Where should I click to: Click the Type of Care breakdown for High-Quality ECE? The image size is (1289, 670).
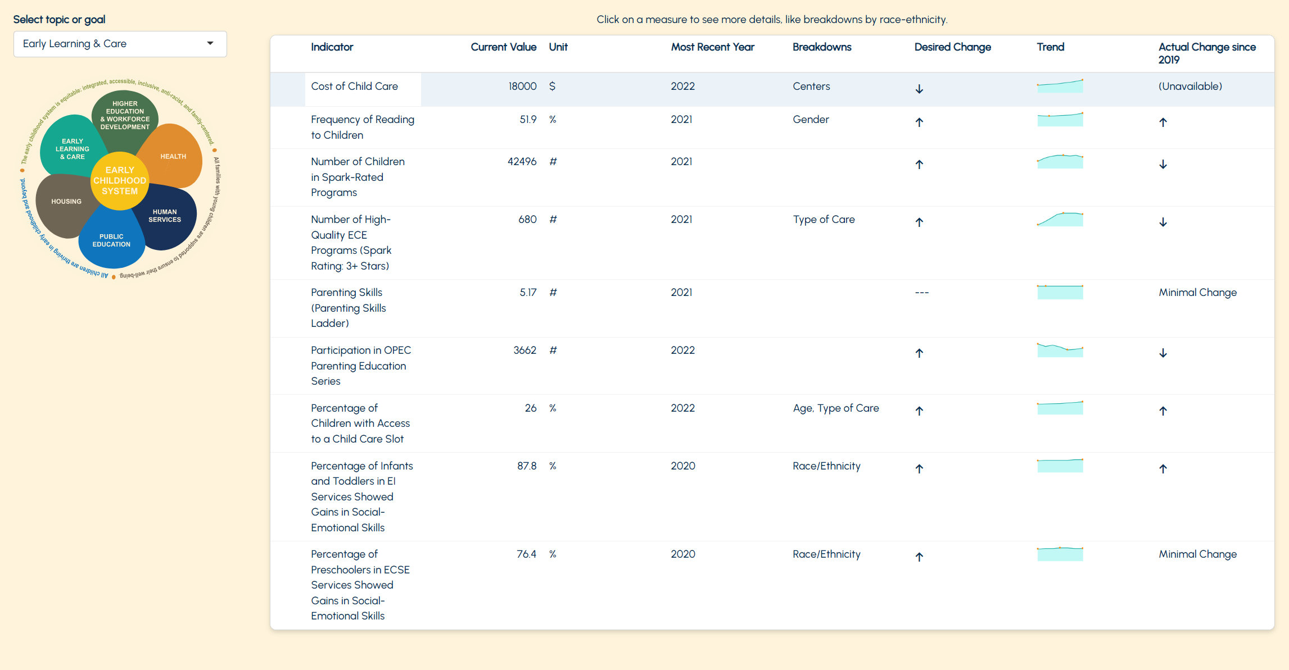tap(824, 220)
